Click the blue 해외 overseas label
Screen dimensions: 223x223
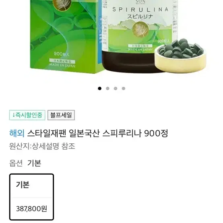tap(17, 133)
